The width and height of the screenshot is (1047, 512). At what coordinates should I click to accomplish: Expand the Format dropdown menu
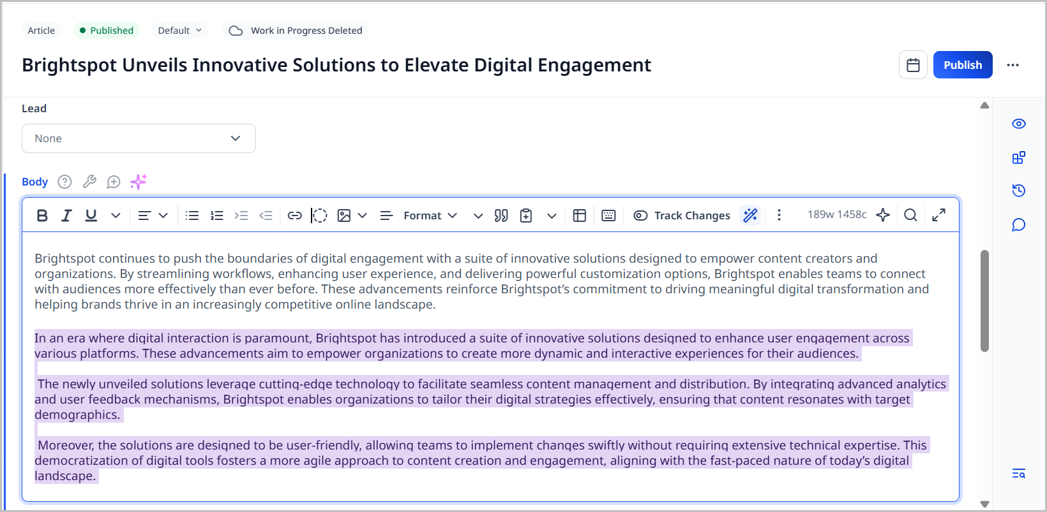pos(430,216)
